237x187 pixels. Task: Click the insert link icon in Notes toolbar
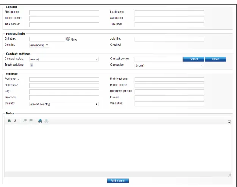pos(40,121)
